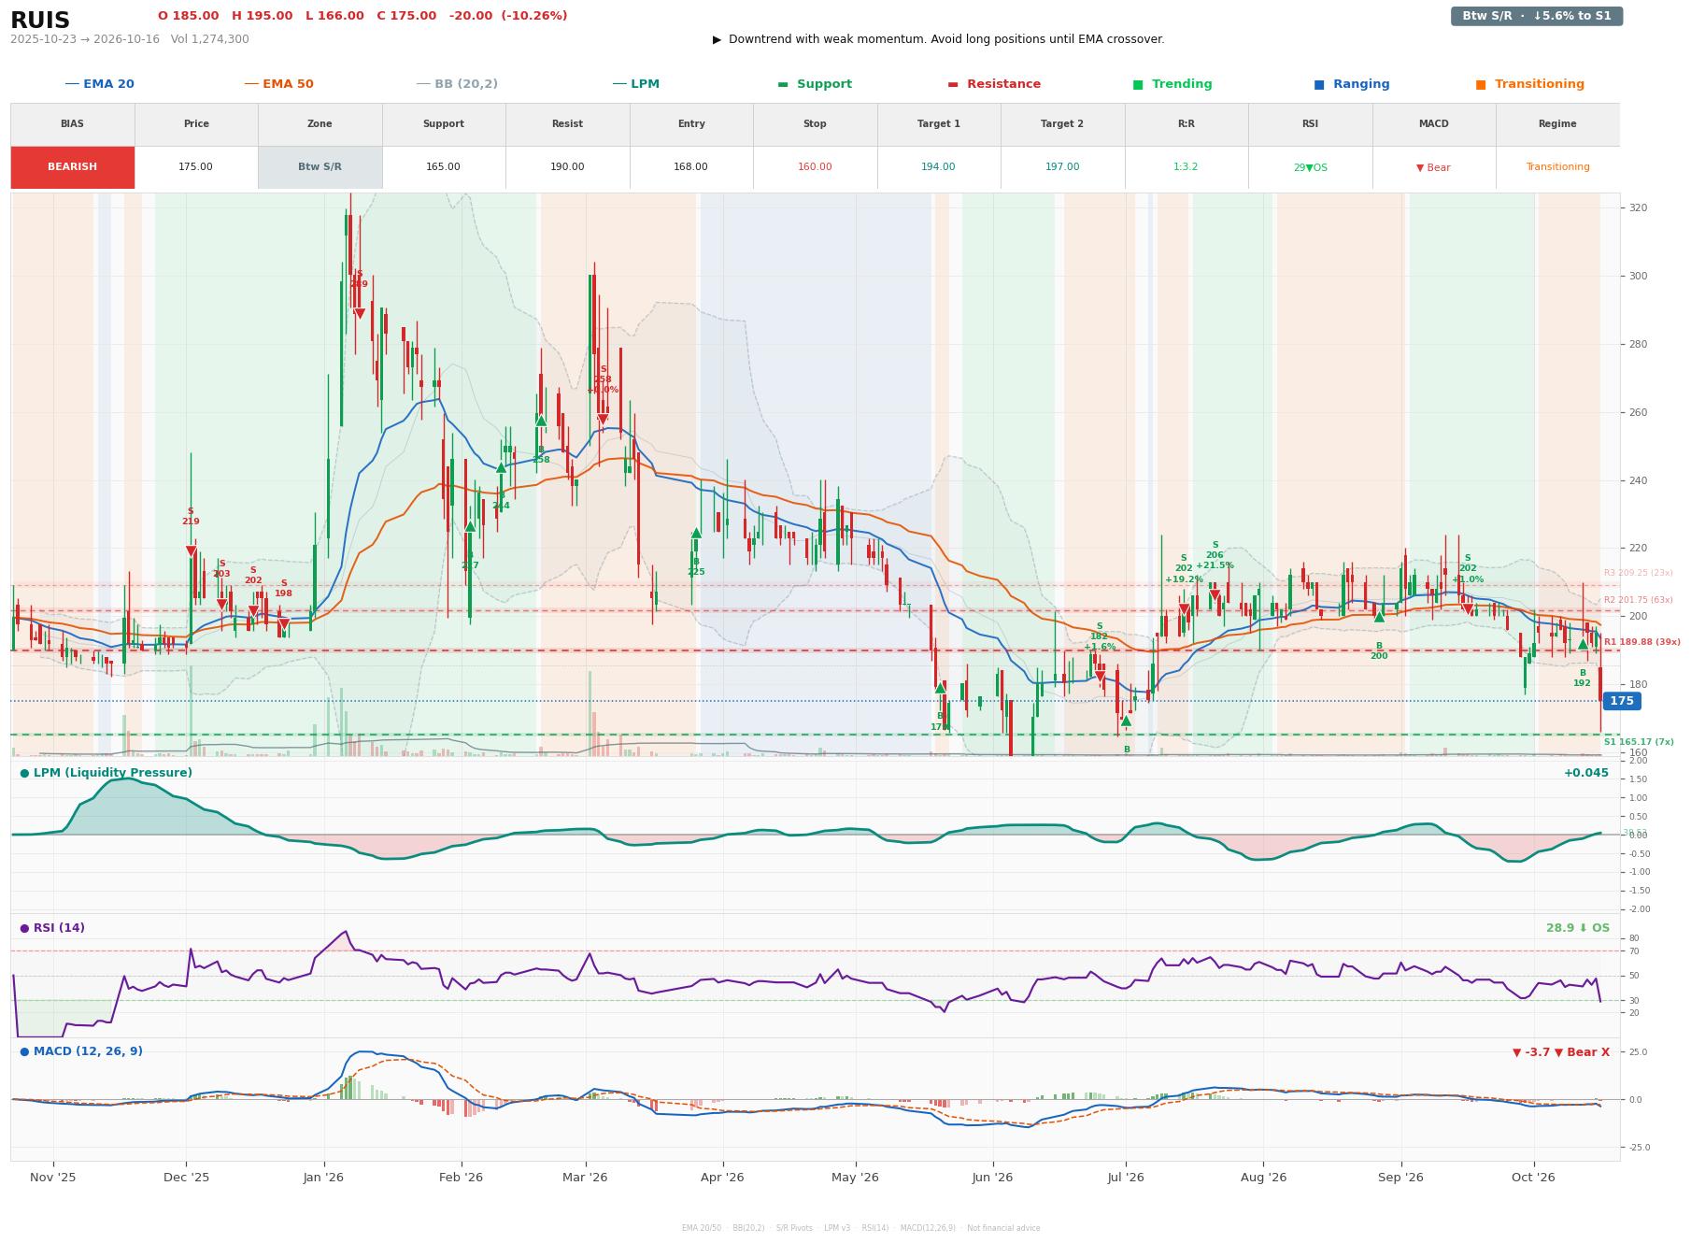Toggle the Resistance legend entry
Screen dimensions: 1691x1243
tap(994, 84)
